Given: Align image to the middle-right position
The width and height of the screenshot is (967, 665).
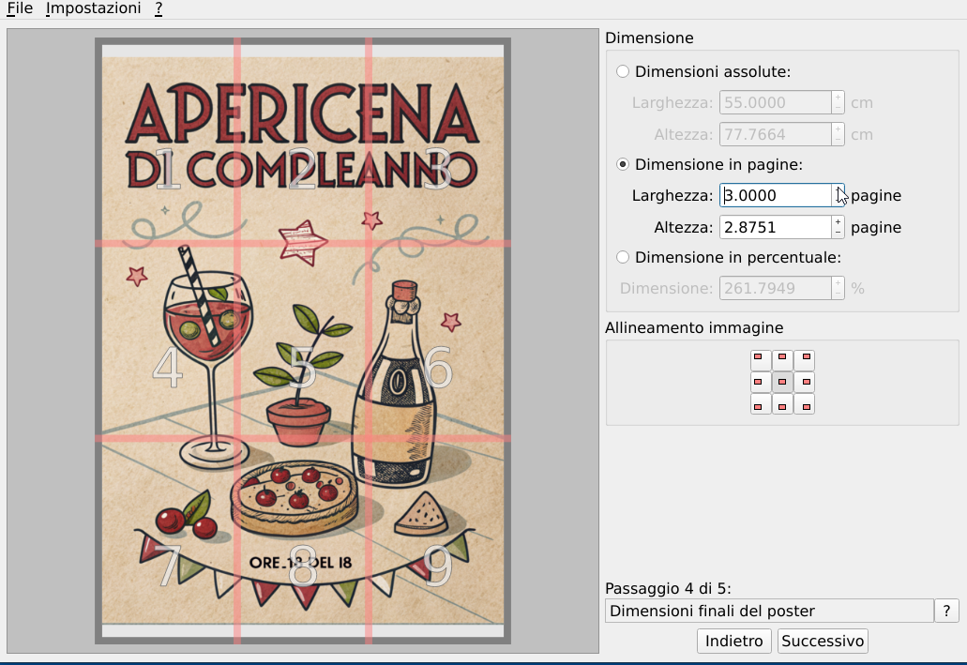Looking at the screenshot, I should (804, 382).
